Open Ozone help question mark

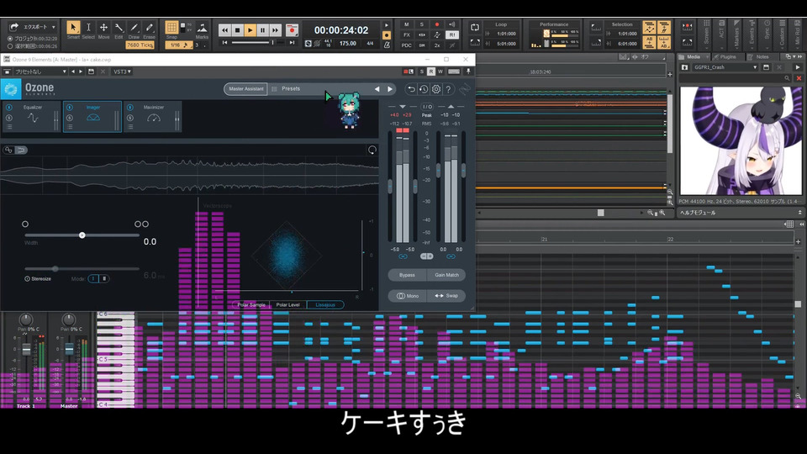click(448, 89)
